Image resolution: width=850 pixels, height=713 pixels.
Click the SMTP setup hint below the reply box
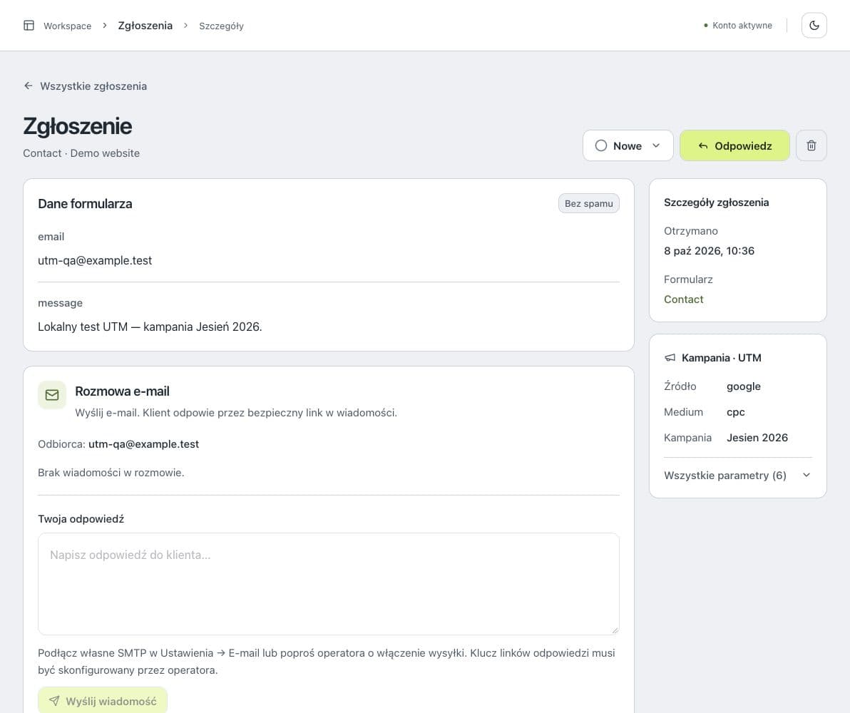tap(327, 662)
